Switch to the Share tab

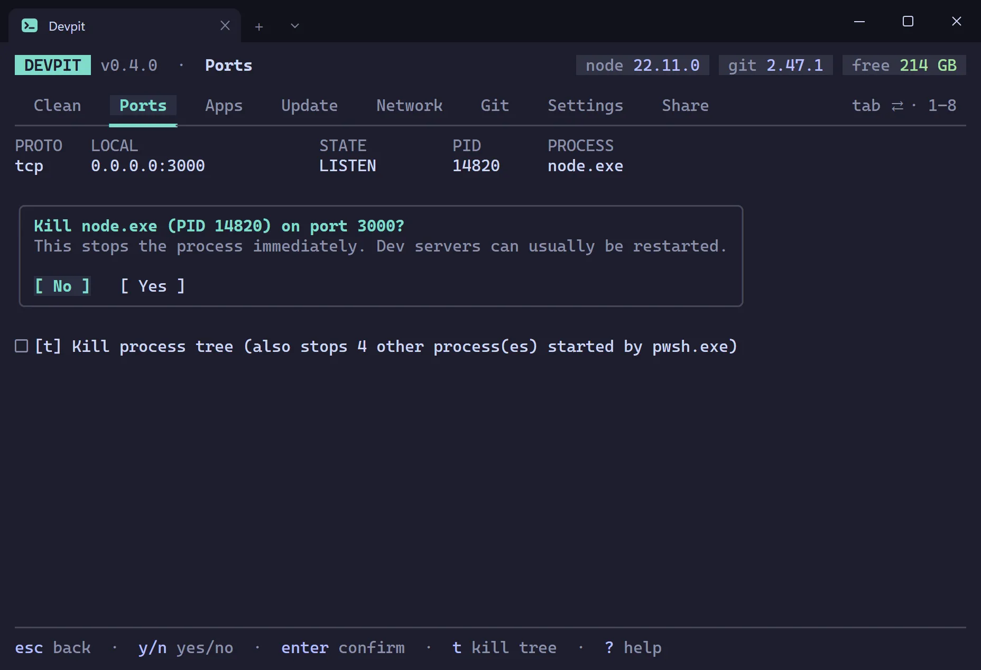[686, 106]
